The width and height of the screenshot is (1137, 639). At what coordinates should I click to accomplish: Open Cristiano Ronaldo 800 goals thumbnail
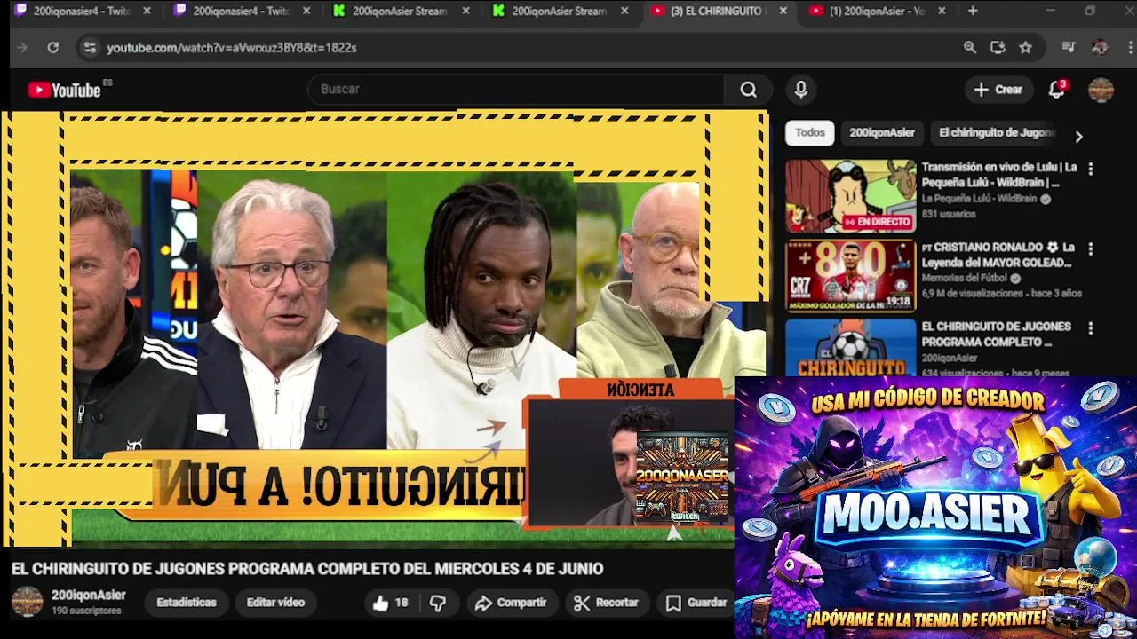tap(850, 276)
